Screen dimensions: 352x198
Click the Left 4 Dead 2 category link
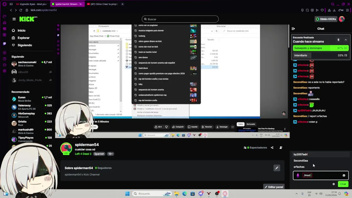coord(83,154)
